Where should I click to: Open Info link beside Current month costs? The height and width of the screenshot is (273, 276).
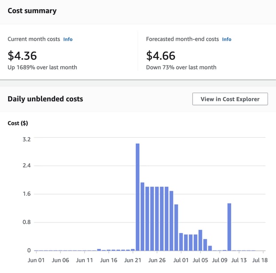tap(68, 39)
